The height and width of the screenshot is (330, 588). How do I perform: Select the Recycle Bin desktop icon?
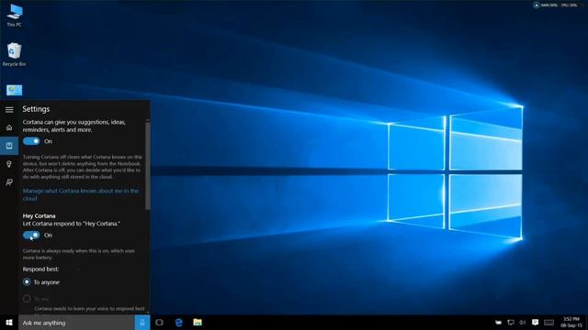pos(15,55)
